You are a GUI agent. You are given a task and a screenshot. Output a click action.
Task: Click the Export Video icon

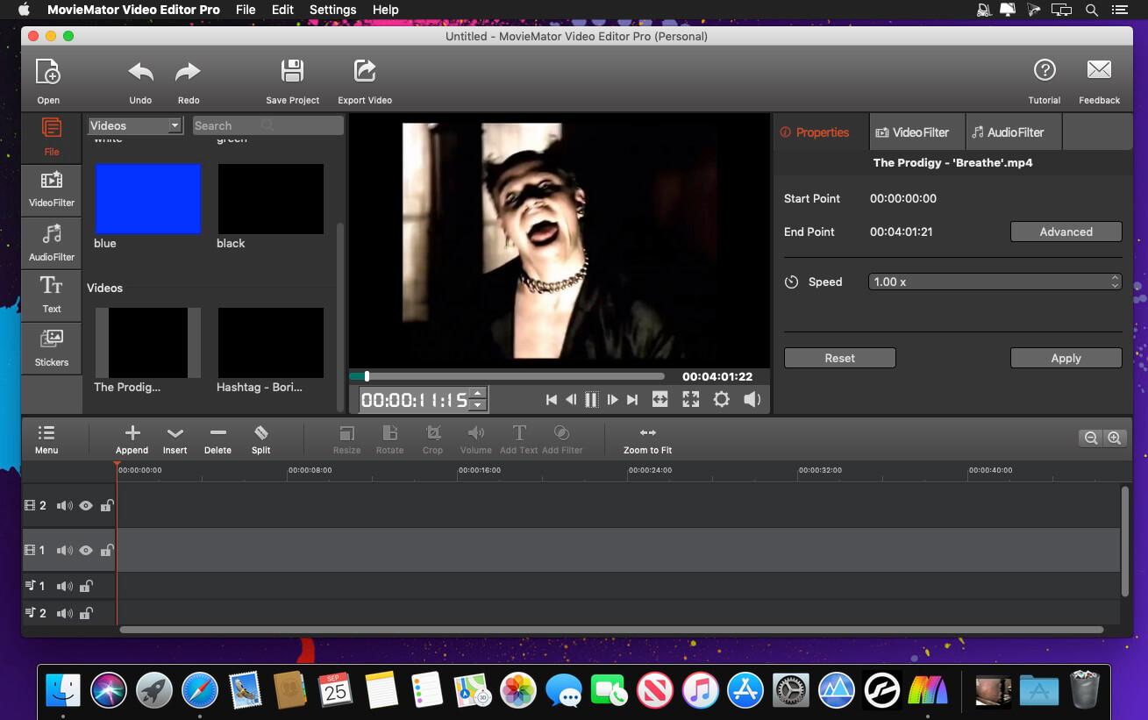tap(364, 72)
